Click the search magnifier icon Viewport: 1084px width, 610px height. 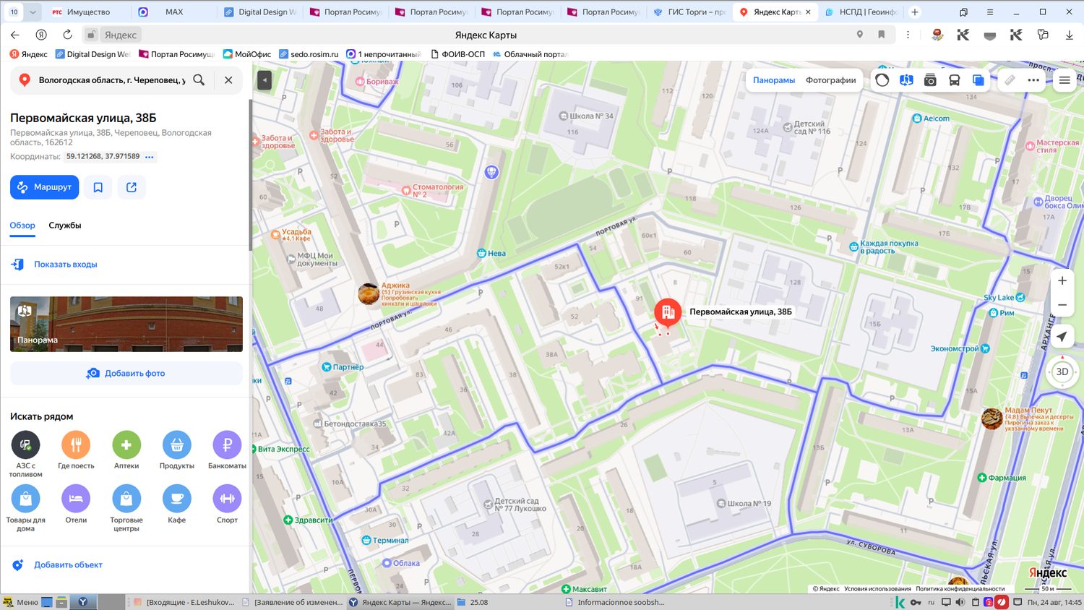[199, 80]
